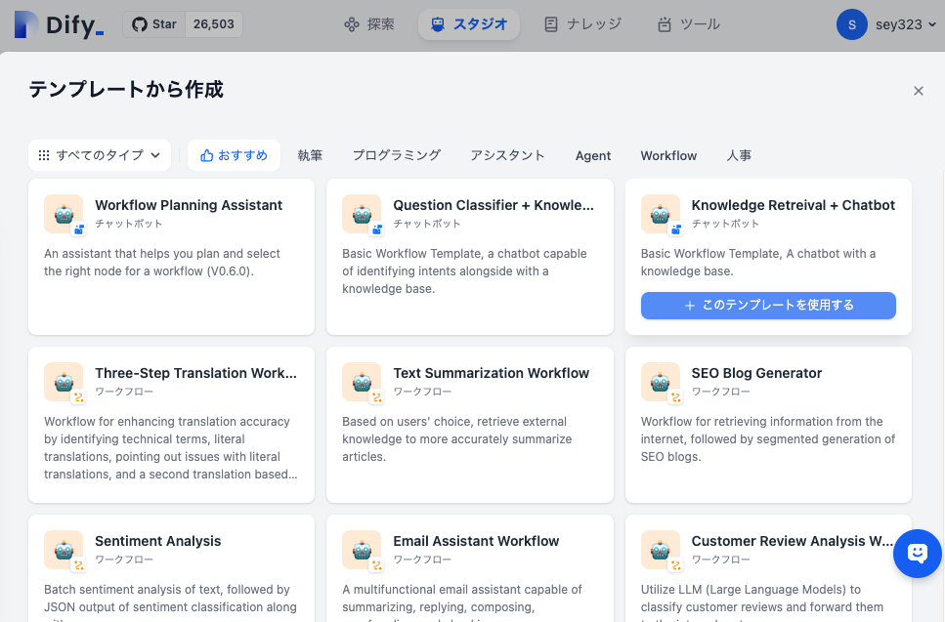Click the Knowledge Retreival + Chatbot robot icon
This screenshot has width=945, height=622.
(x=661, y=214)
